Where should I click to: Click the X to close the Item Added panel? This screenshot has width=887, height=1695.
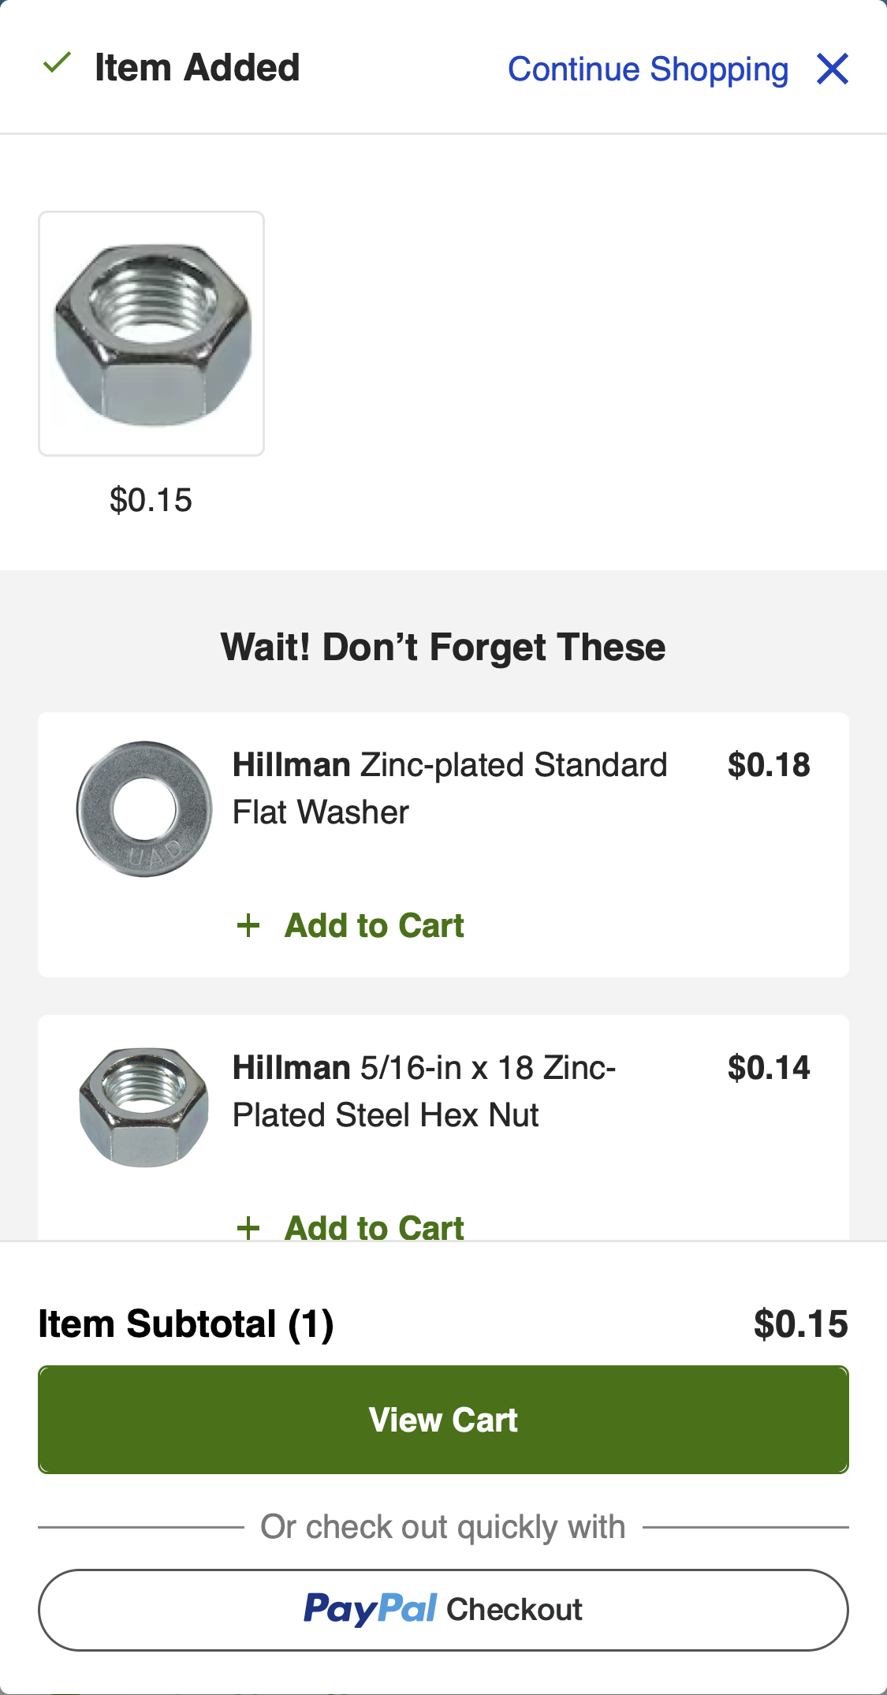point(834,69)
